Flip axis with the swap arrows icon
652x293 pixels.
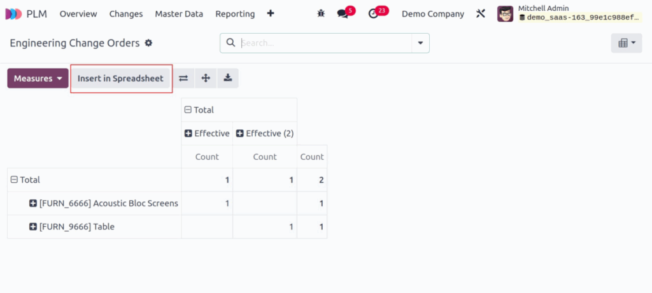coord(183,78)
